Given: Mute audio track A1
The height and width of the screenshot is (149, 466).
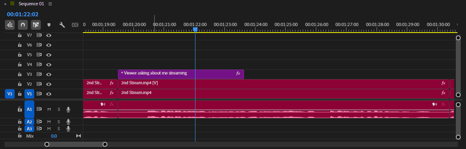Looking at the screenshot, I should tap(49, 109).
